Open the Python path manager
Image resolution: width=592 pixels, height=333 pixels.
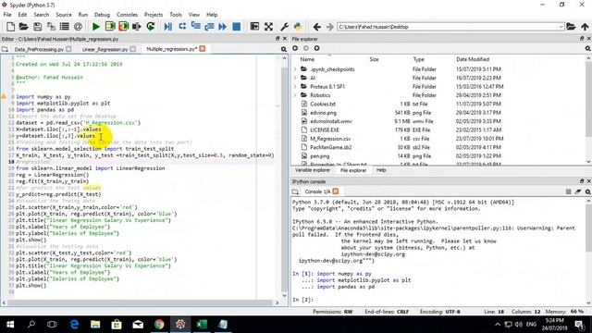click(298, 27)
